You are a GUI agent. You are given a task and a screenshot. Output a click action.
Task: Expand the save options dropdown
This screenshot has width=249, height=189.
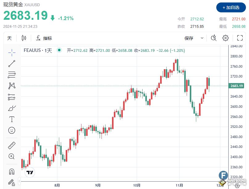point(202,38)
